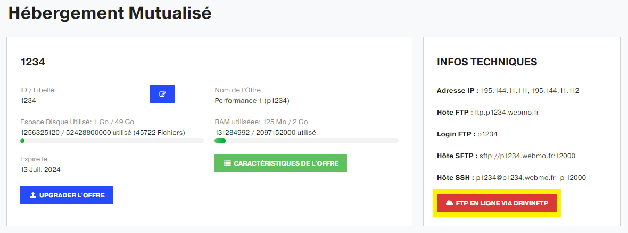Viewport: 628px width, 233px height.
Task: Click the SSH host command text
Action: 531,177
